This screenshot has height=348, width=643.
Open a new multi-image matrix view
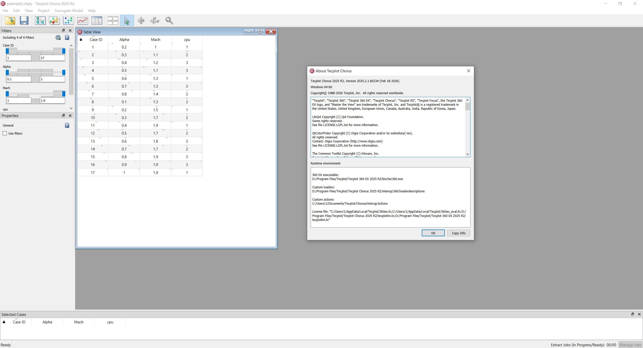point(40,21)
